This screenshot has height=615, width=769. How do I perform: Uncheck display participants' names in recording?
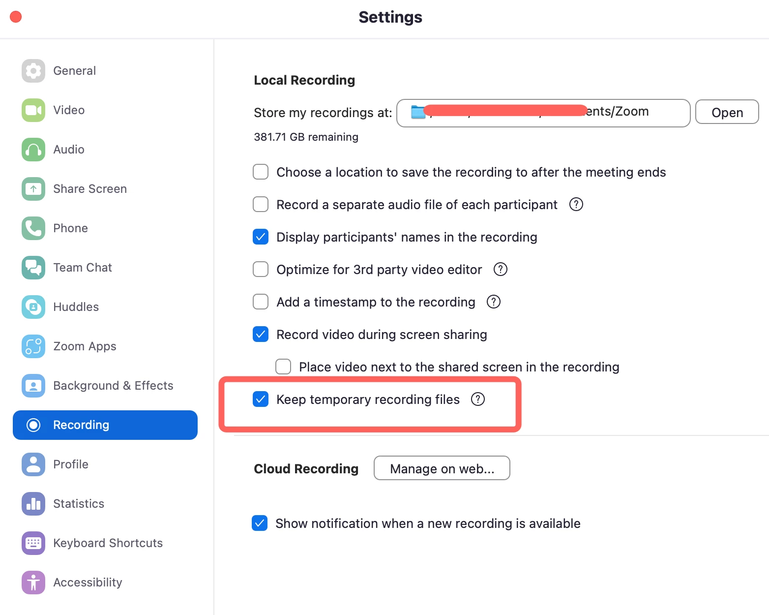pyautogui.click(x=261, y=237)
